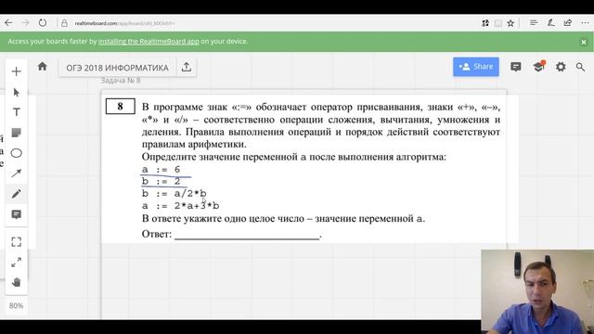Click the board title ОГЭ 2018 ИНФОРМАТИКА

pyautogui.click(x=118, y=68)
